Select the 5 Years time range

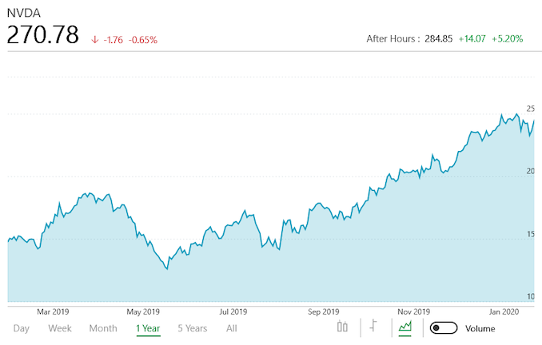point(192,328)
